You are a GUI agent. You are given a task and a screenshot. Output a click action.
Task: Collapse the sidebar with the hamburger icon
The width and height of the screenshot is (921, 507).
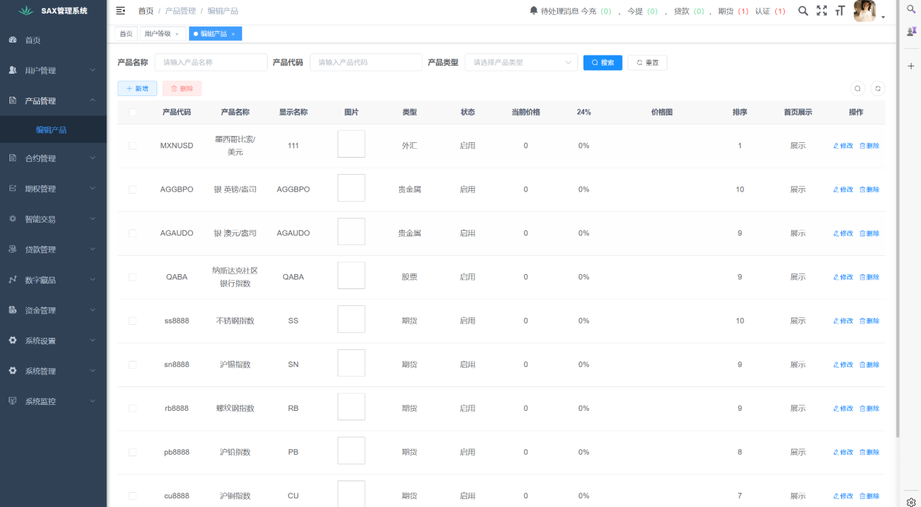coord(121,11)
